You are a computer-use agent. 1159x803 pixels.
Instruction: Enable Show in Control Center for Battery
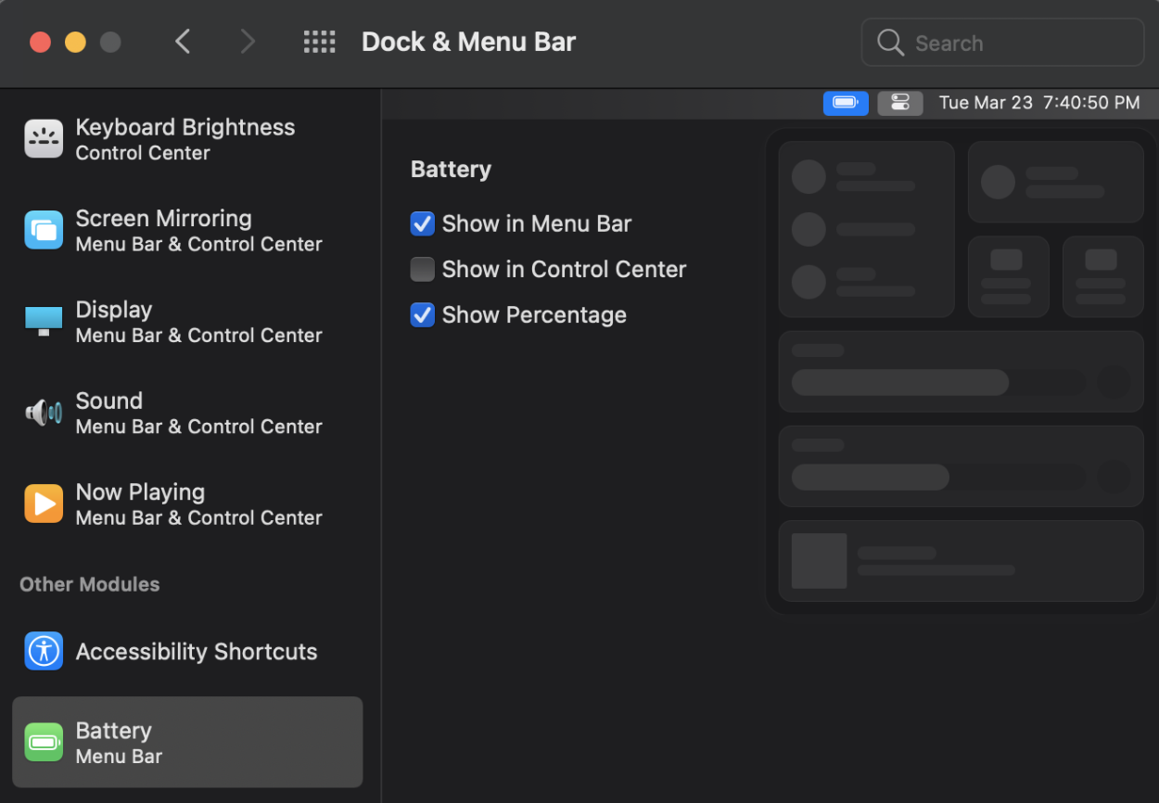(x=423, y=269)
